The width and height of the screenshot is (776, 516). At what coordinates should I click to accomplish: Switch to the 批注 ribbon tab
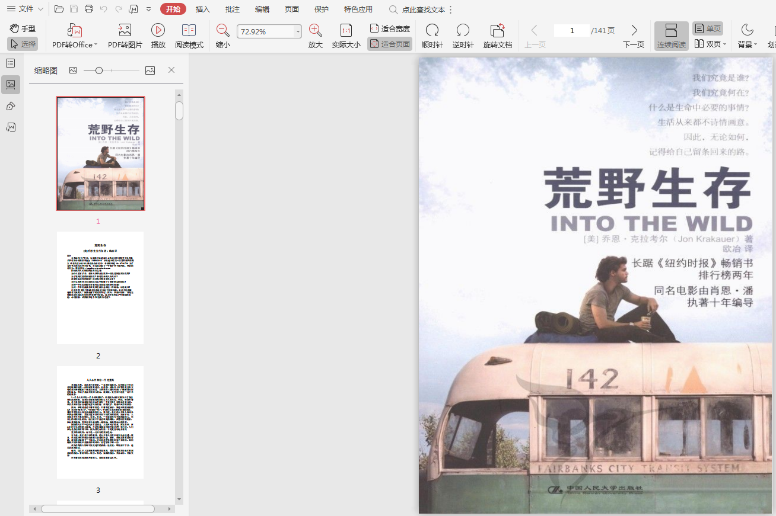[x=233, y=9]
